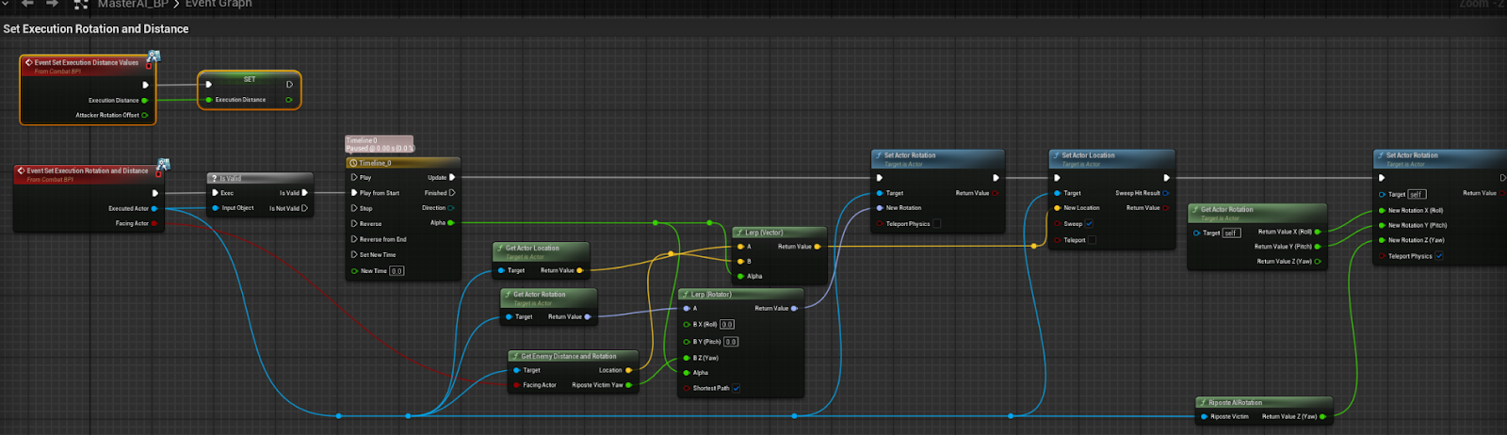Click the Facing Actor pin on the event node
Viewport: 1507px width, 435px height.
tap(154, 224)
